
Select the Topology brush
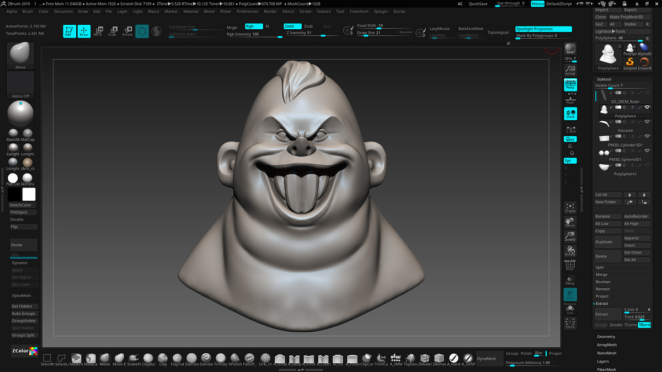click(x=410, y=359)
